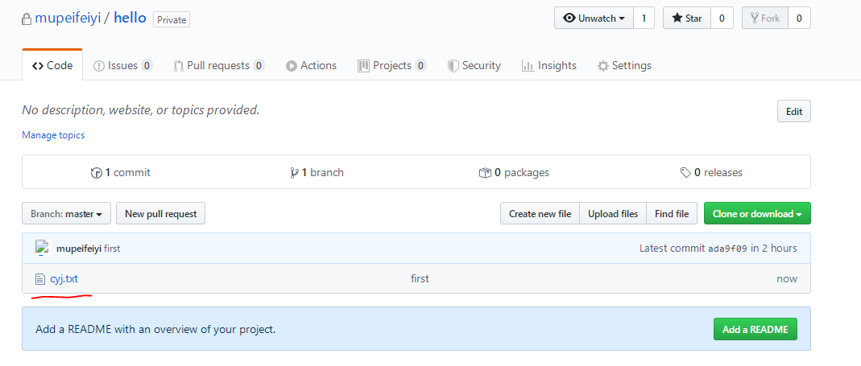Click the Upload files button
This screenshot has width=861, height=366.
[x=613, y=213]
